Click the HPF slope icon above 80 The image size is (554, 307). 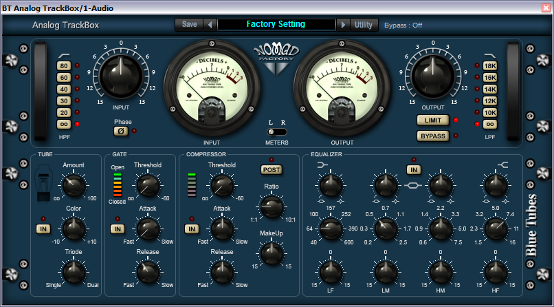[x=64, y=56]
